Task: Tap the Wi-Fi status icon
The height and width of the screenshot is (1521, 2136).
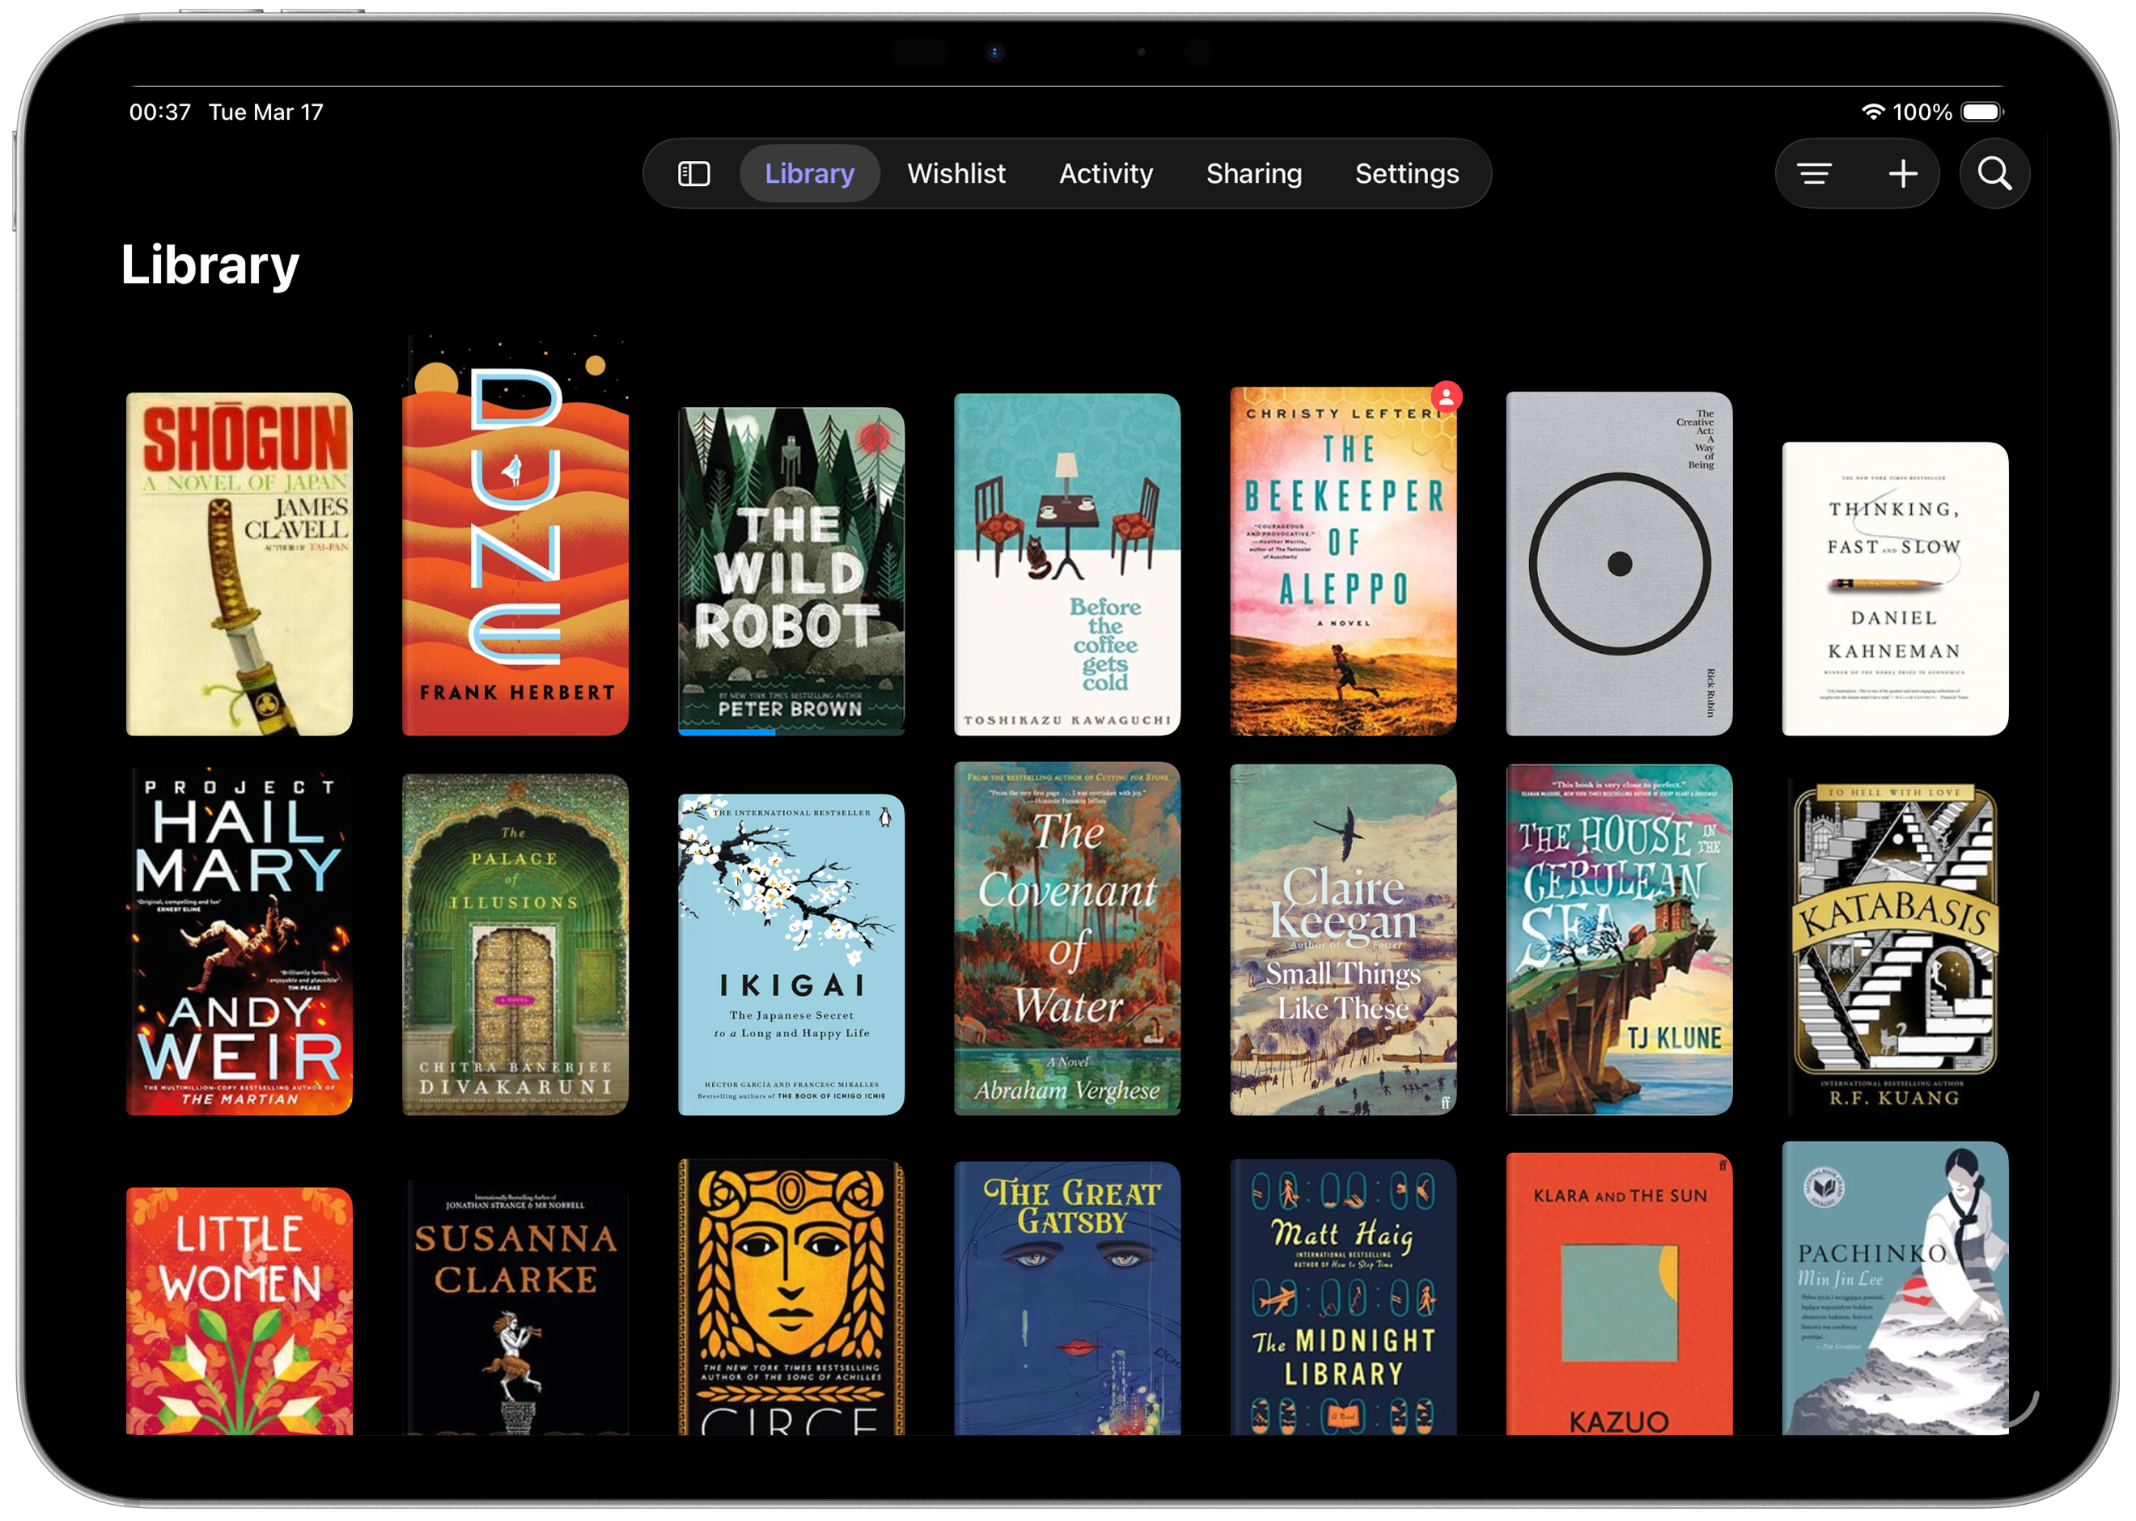Action: 1872,112
